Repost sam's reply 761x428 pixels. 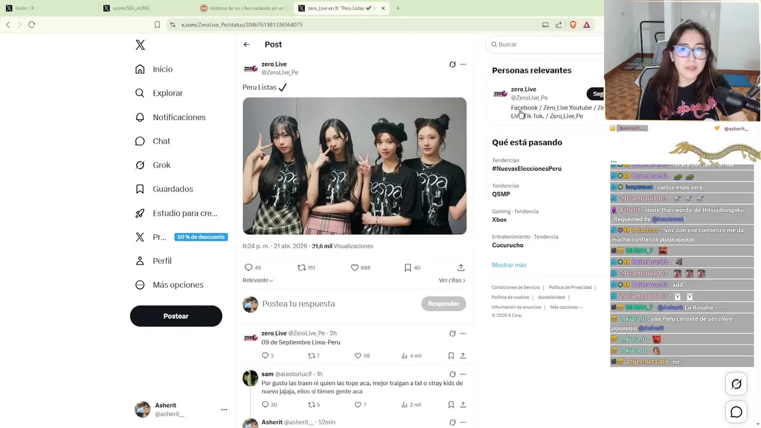click(x=311, y=405)
